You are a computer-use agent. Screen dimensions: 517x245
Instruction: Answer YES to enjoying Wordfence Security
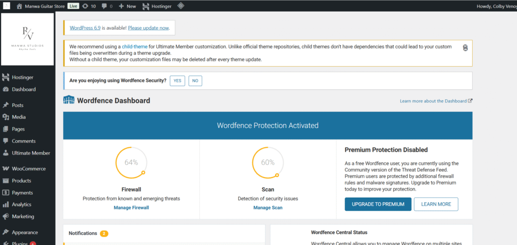coord(177,81)
